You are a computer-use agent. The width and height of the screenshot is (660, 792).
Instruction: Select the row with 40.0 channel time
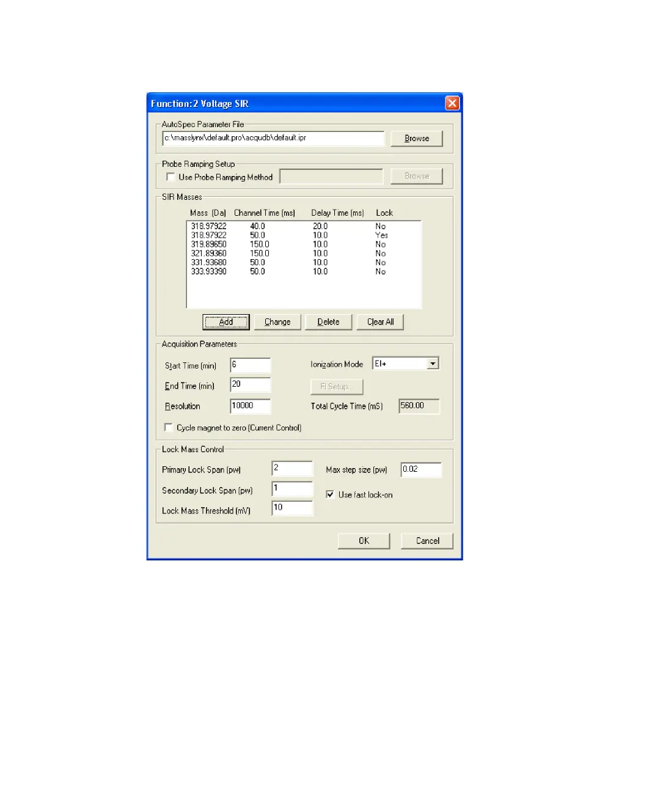[303, 226]
